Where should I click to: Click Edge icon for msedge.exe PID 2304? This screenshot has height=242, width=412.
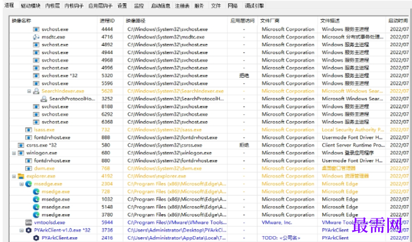coord(28,184)
